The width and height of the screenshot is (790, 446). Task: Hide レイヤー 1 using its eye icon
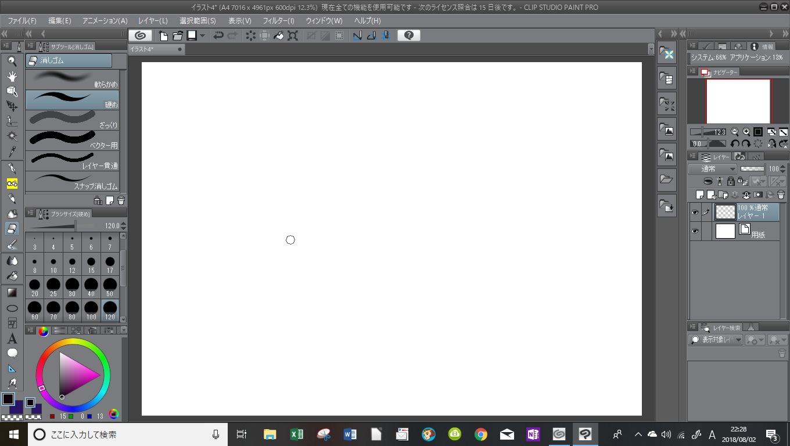tap(695, 213)
